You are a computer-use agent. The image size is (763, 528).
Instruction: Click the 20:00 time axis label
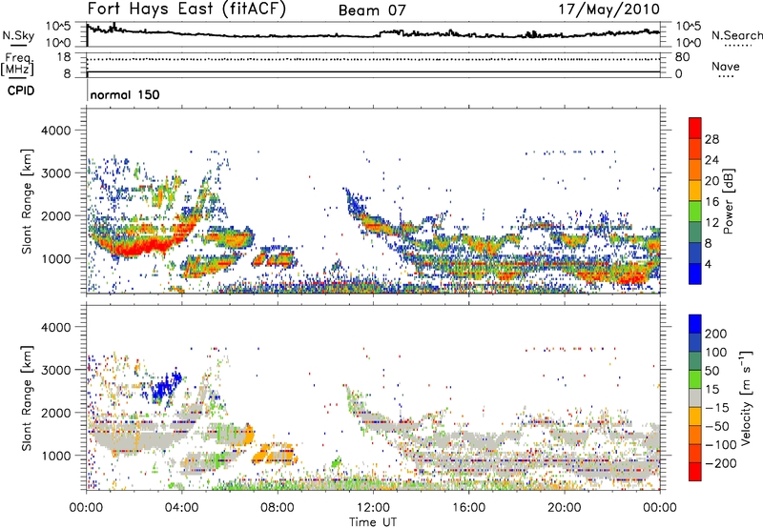(x=564, y=508)
